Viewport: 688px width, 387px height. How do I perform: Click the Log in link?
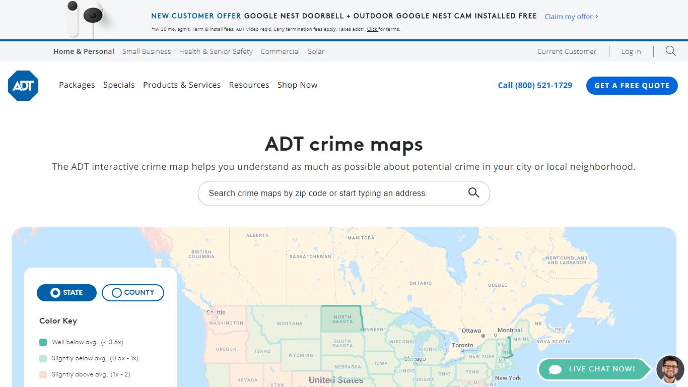pyautogui.click(x=631, y=51)
